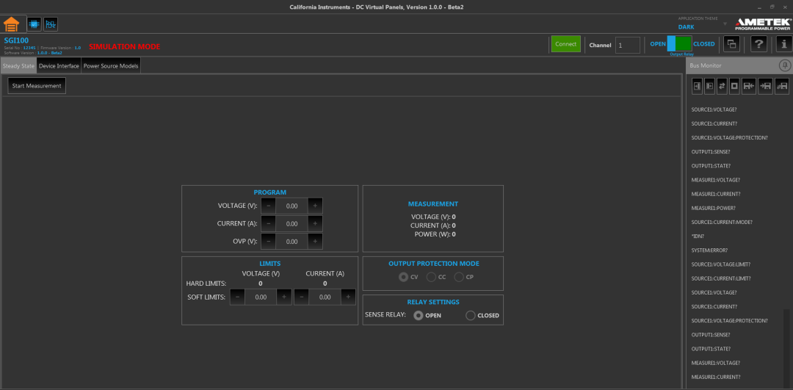Pin the Bus Monitor panel
The image size is (793, 390).
tap(784, 65)
